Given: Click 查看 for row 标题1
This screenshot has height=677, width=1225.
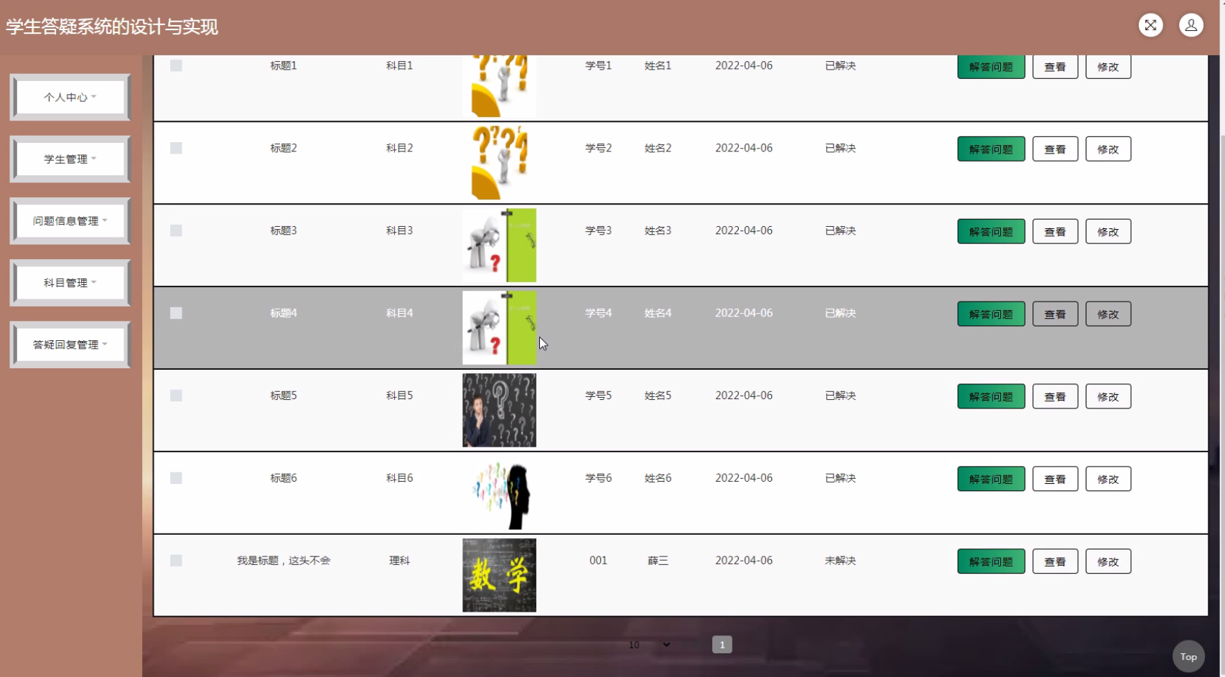Looking at the screenshot, I should point(1055,67).
